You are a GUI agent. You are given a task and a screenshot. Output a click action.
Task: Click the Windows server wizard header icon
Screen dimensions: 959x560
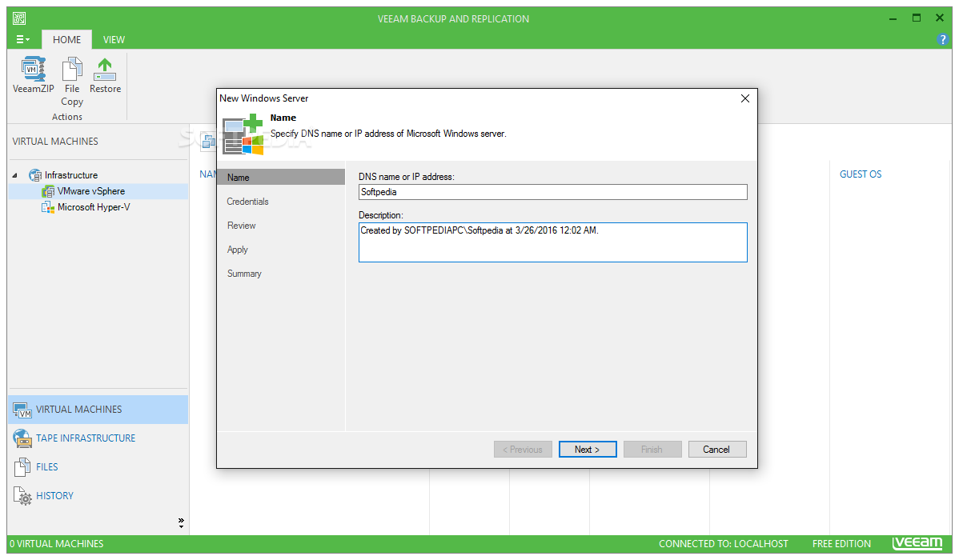point(243,135)
